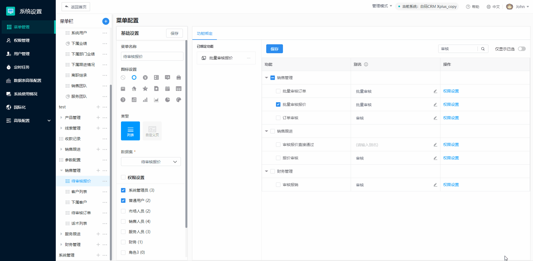
Task: Select the star icon in 图标设置
Action: [145, 89]
